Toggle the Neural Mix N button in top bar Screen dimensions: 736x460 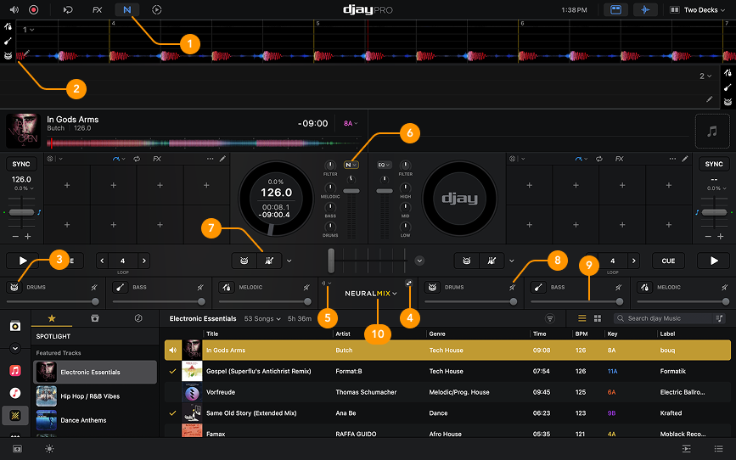[127, 10]
